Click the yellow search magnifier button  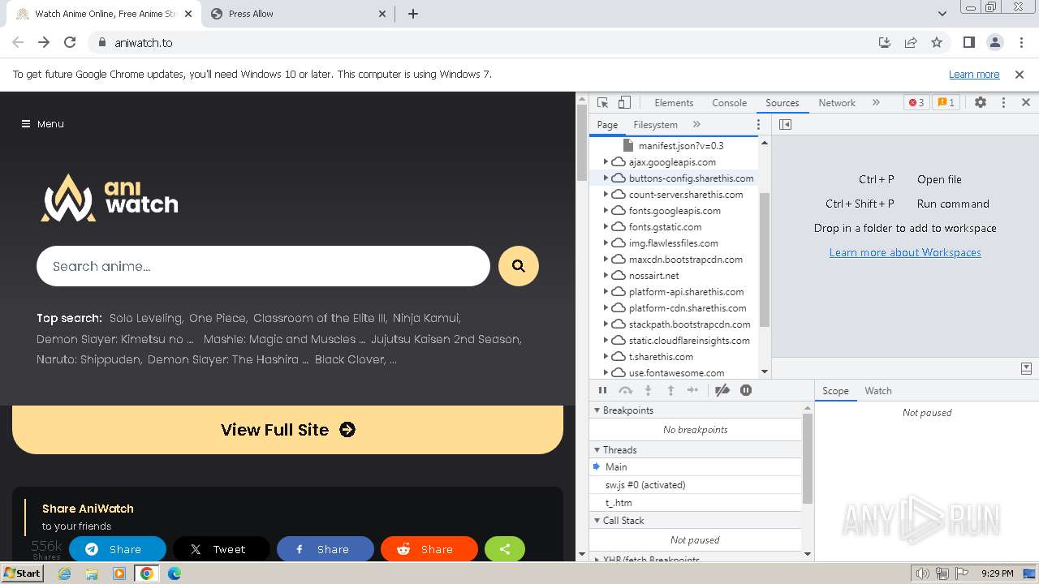tap(519, 266)
